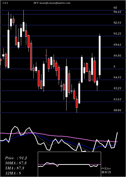Click the 88.01 price axis label
This screenshot has height=177, width=126.
[x=117, y=56]
